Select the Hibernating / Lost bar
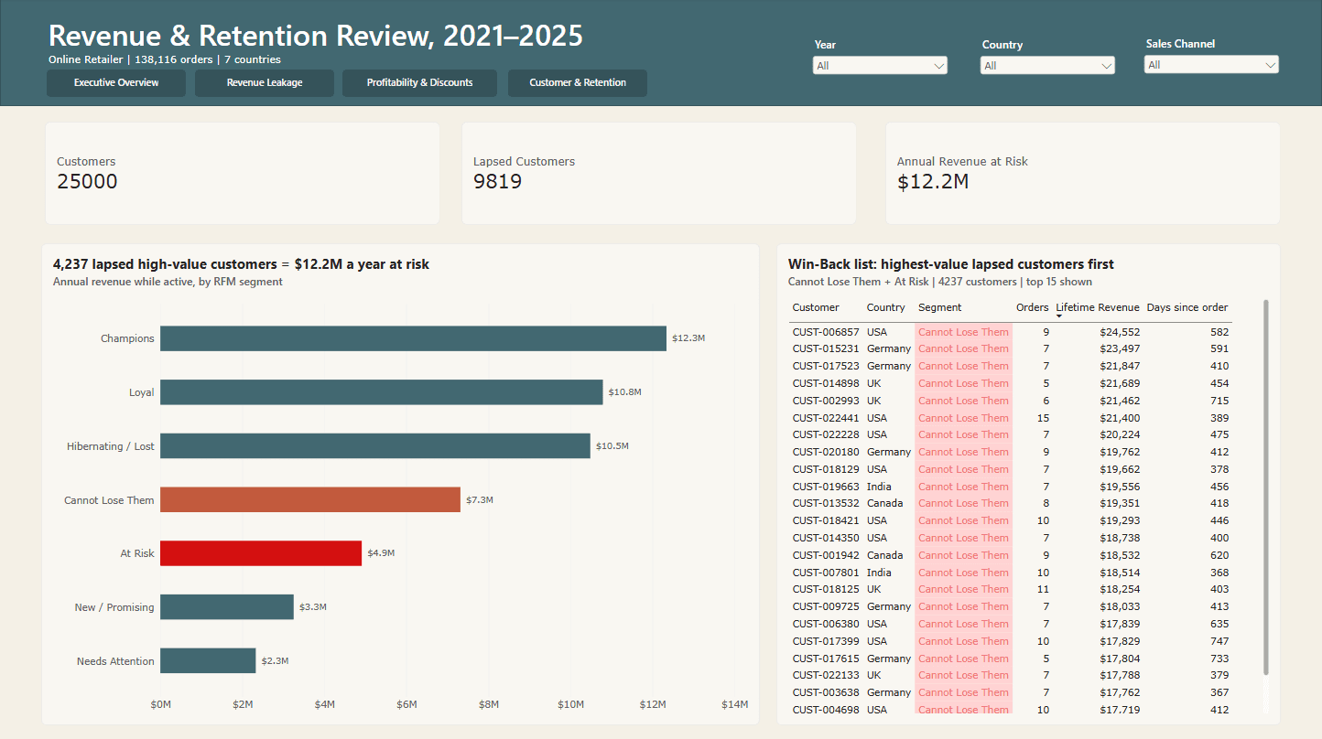 pos(375,446)
